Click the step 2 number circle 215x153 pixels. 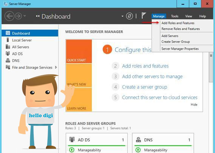116,66
